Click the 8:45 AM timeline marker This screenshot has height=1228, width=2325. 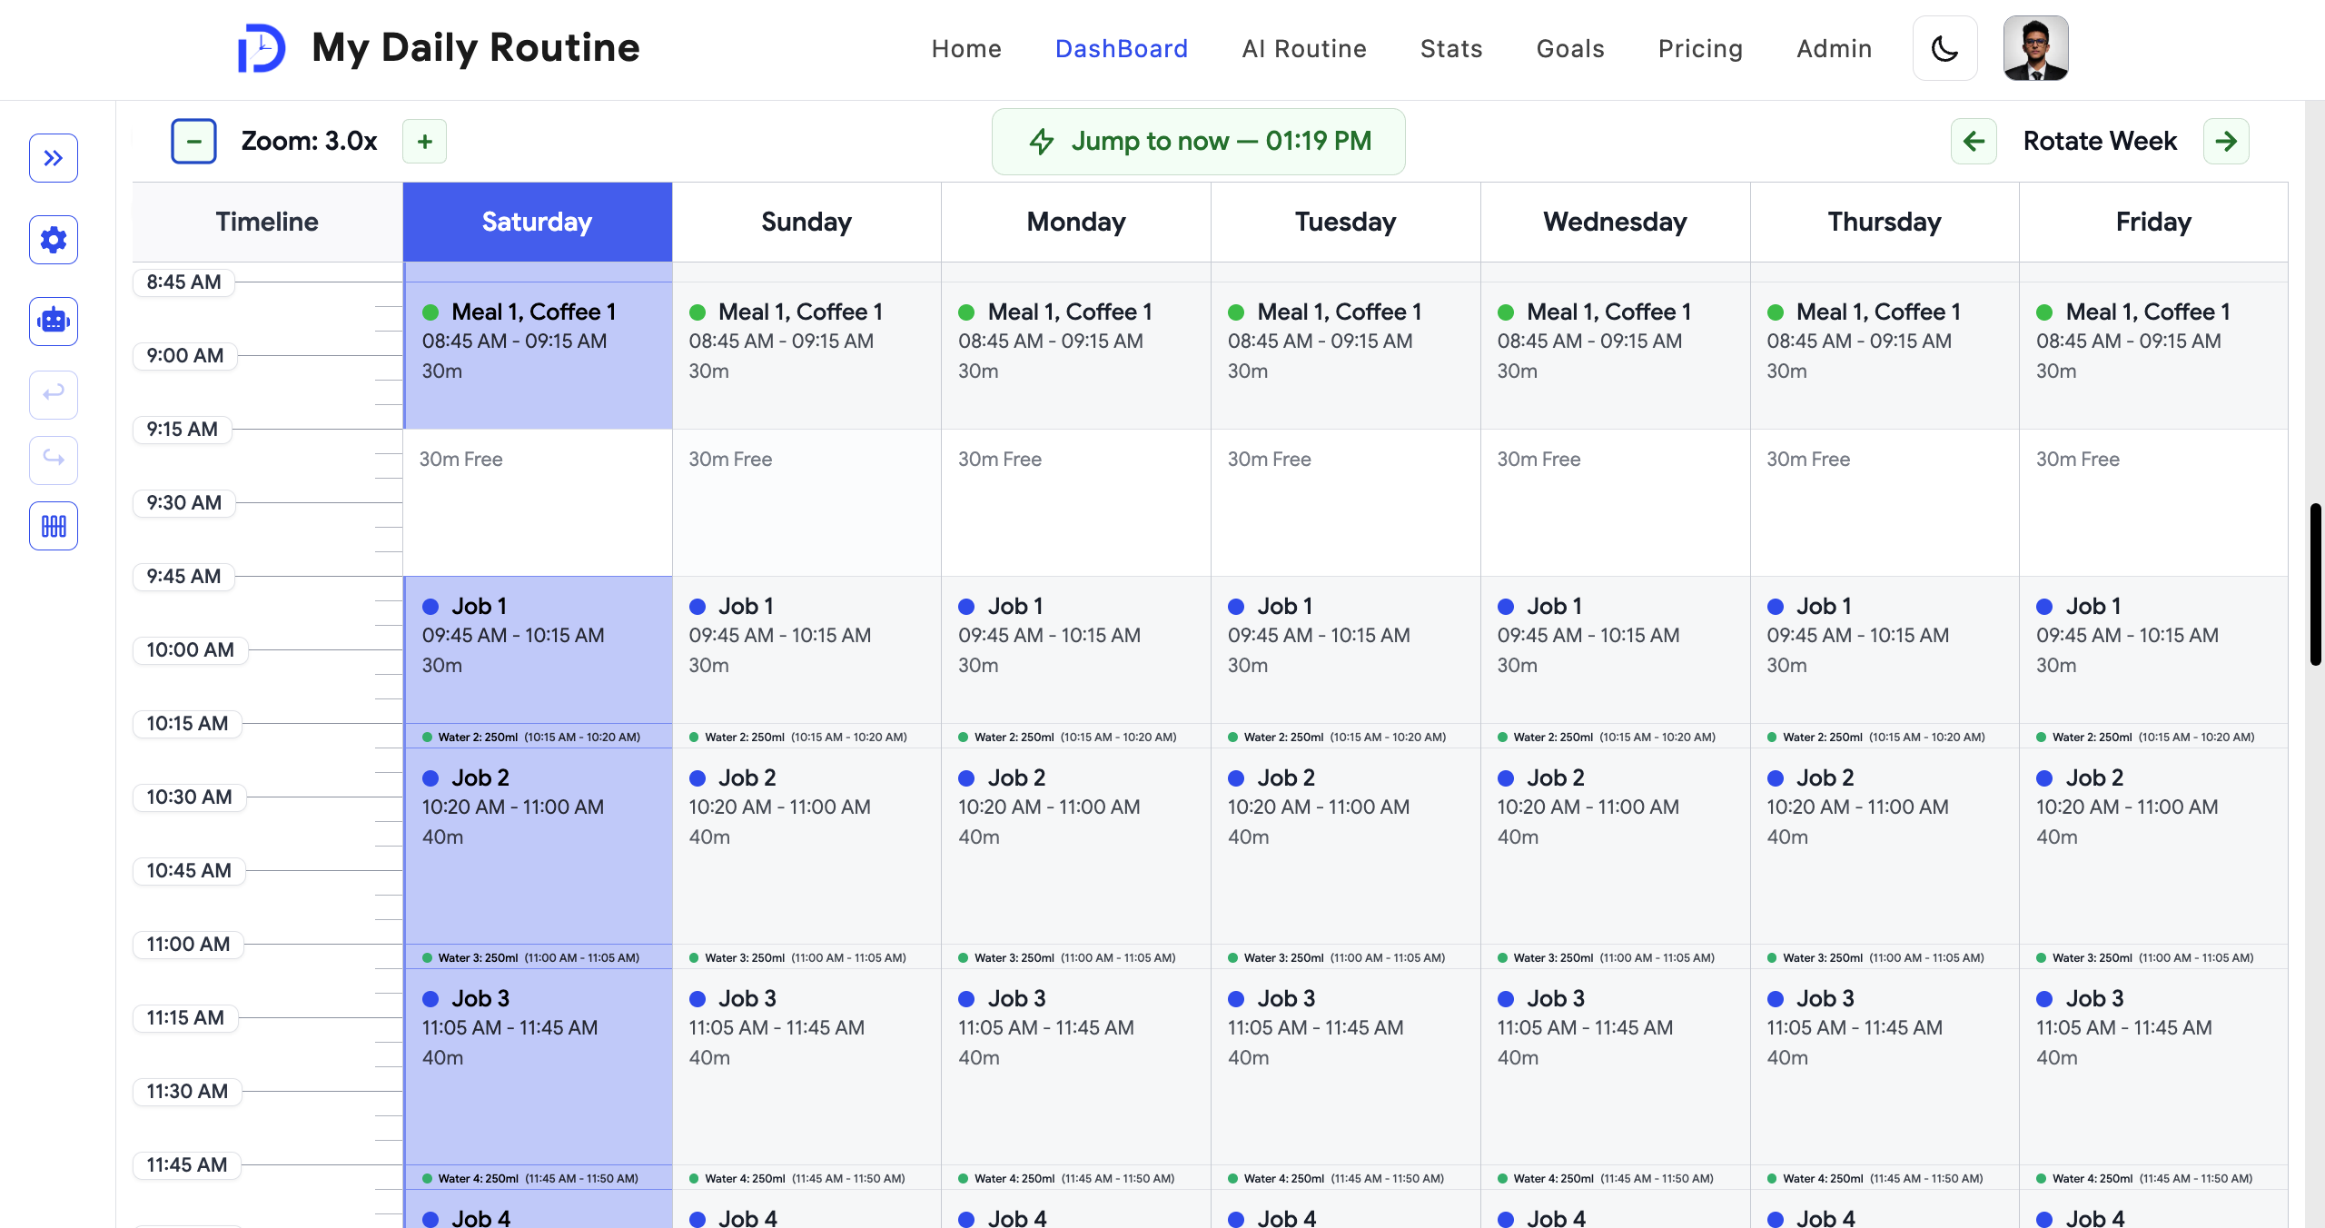click(183, 282)
